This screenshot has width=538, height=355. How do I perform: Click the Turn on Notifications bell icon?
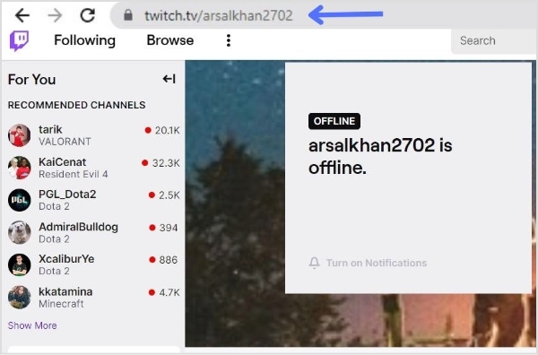(x=315, y=263)
